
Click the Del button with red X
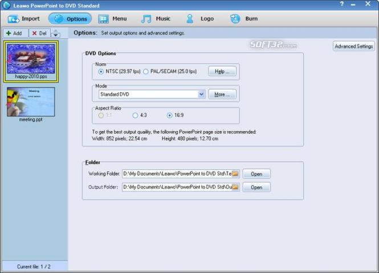tap(39, 33)
